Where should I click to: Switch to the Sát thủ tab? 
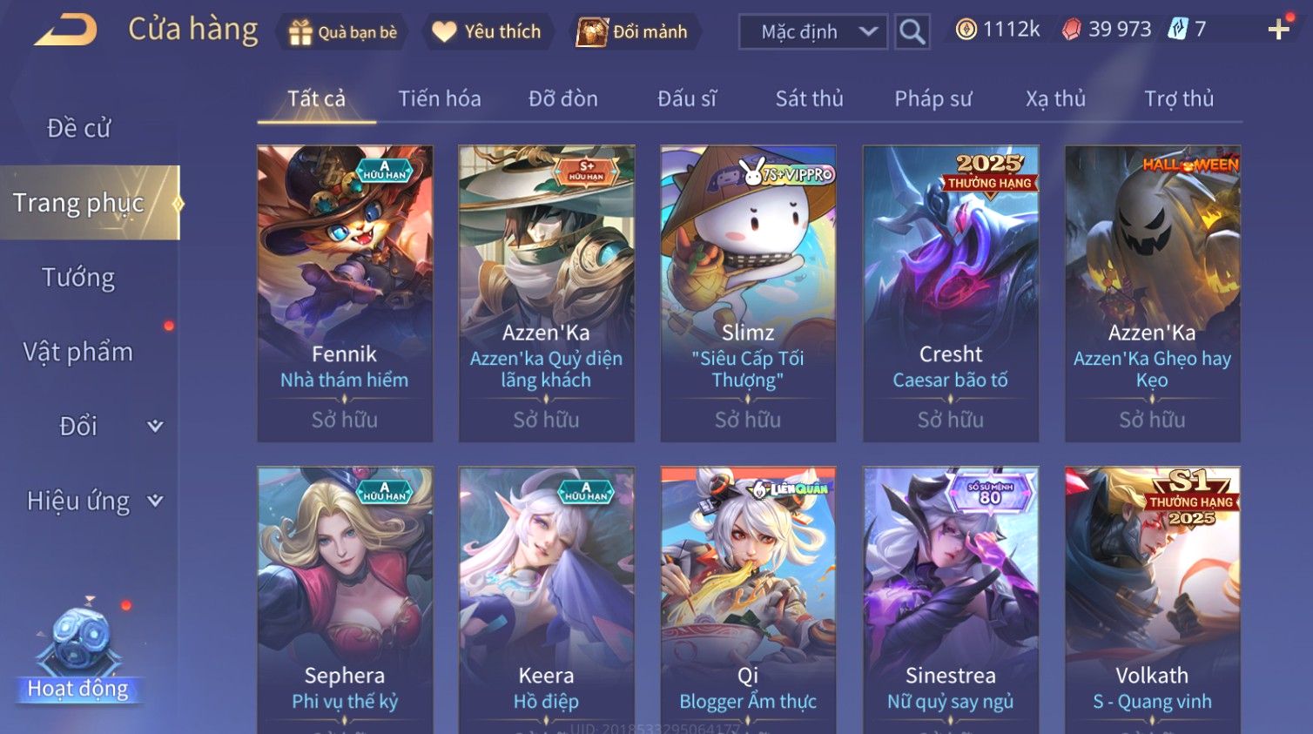click(809, 98)
